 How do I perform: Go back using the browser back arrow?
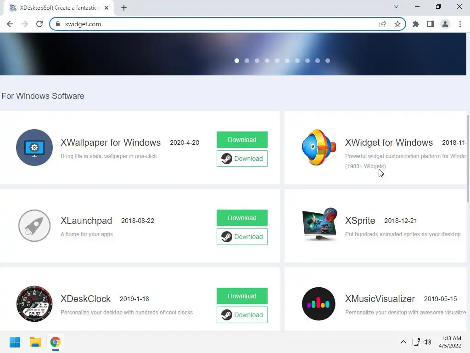tap(10, 24)
